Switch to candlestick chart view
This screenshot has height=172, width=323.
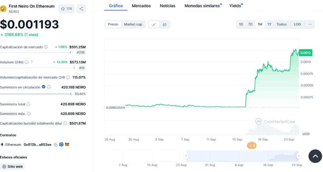click(164, 25)
